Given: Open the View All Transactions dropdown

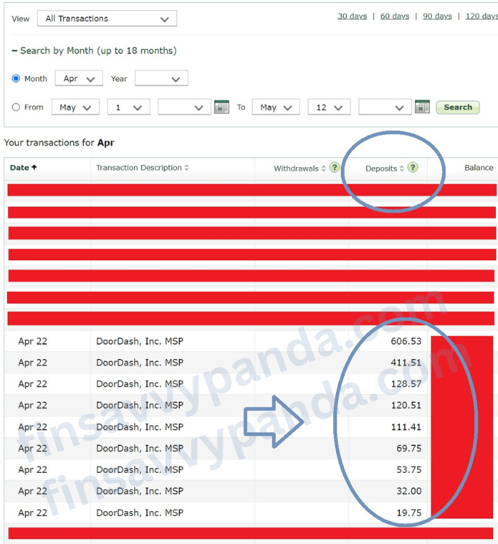Looking at the screenshot, I should (x=107, y=18).
